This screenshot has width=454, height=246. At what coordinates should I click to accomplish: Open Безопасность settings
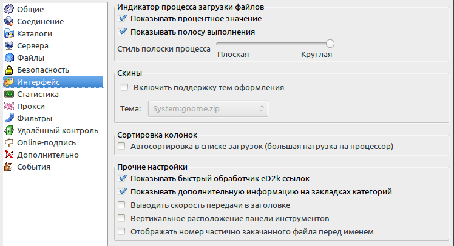(43, 70)
